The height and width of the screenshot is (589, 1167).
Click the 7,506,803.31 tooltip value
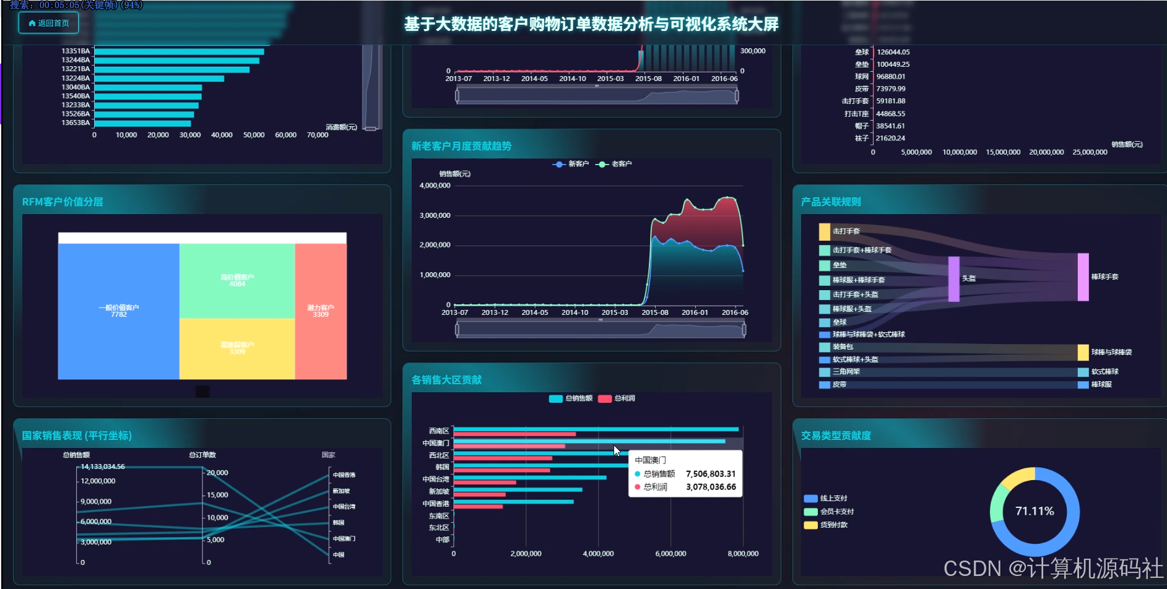tap(711, 474)
